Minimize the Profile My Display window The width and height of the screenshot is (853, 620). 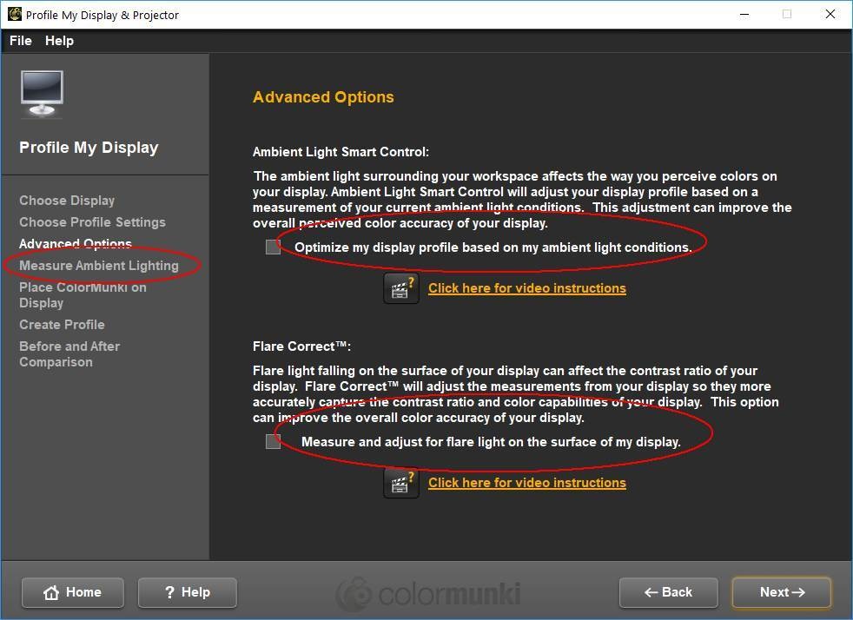[x=744, y=14]
